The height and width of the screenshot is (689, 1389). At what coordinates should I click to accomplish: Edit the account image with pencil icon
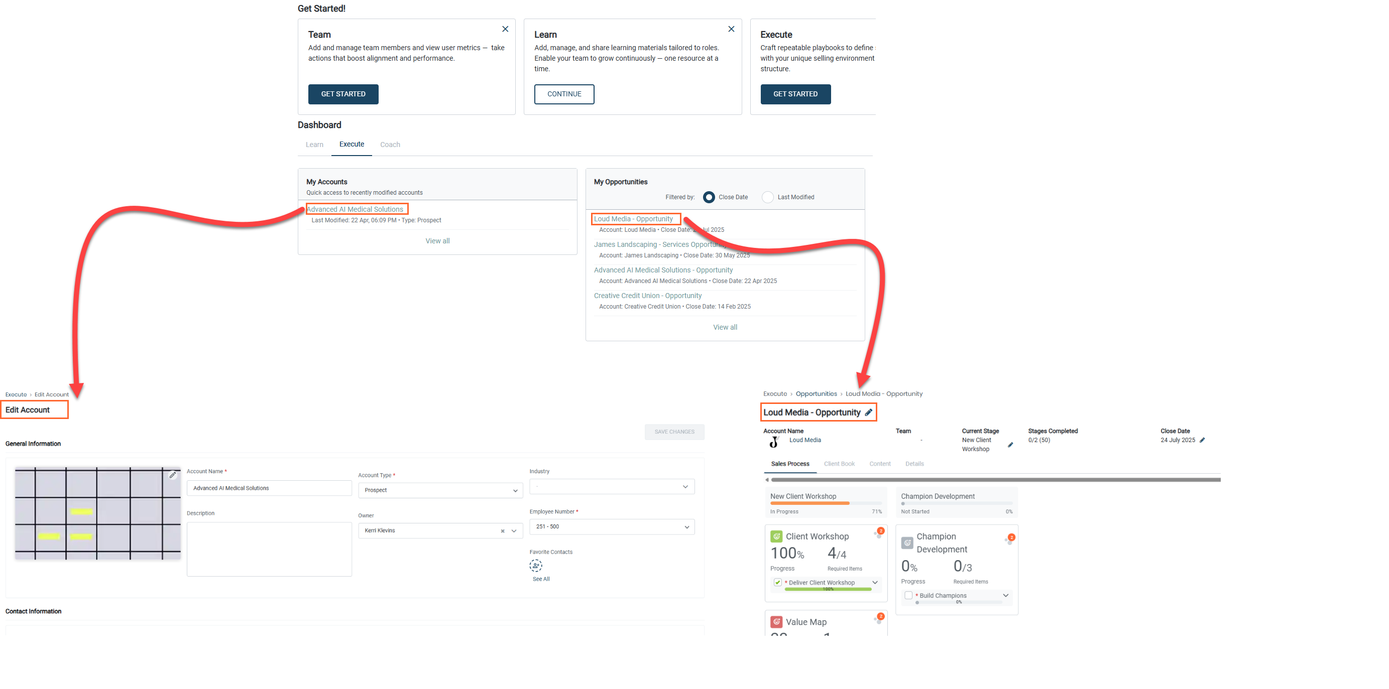pyautogui.click(x=173, y=475)
